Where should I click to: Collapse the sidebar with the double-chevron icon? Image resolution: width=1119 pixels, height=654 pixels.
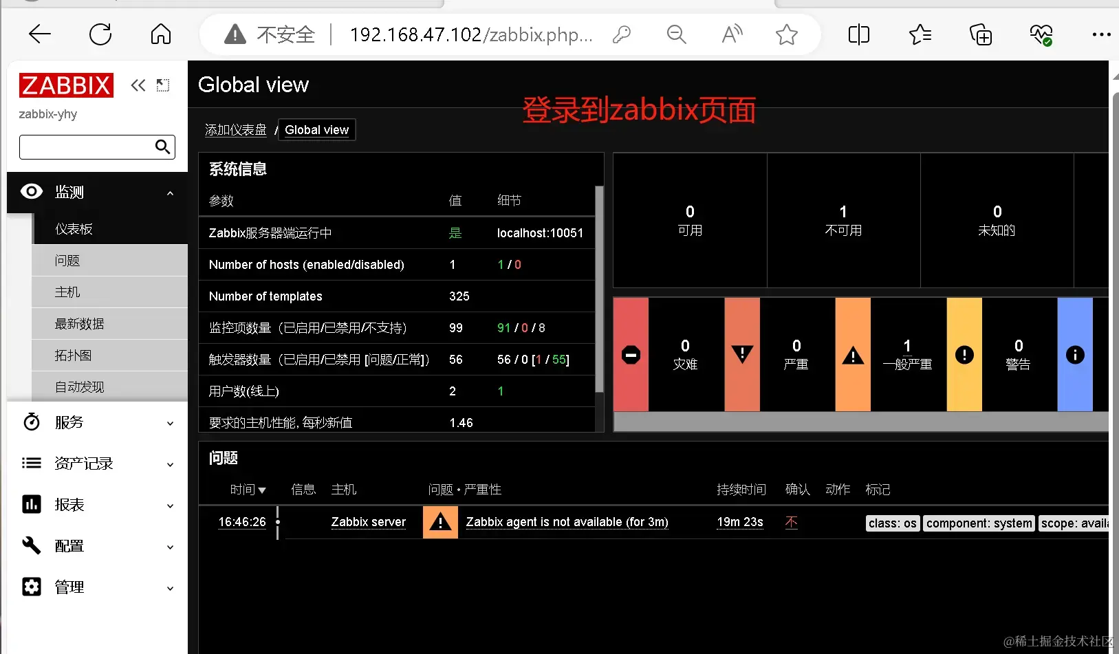[x=138, y=85]
